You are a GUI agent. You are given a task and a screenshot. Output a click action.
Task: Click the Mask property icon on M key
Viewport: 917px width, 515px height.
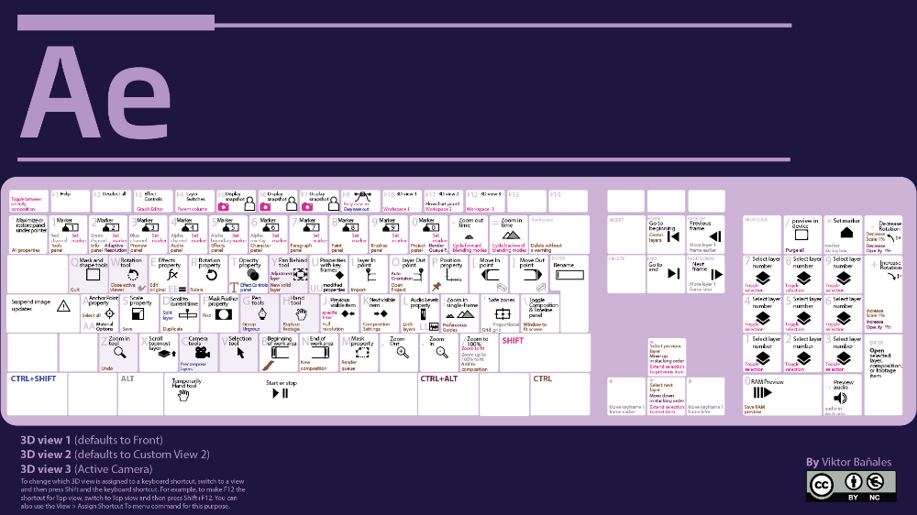(x=362, y=353)
